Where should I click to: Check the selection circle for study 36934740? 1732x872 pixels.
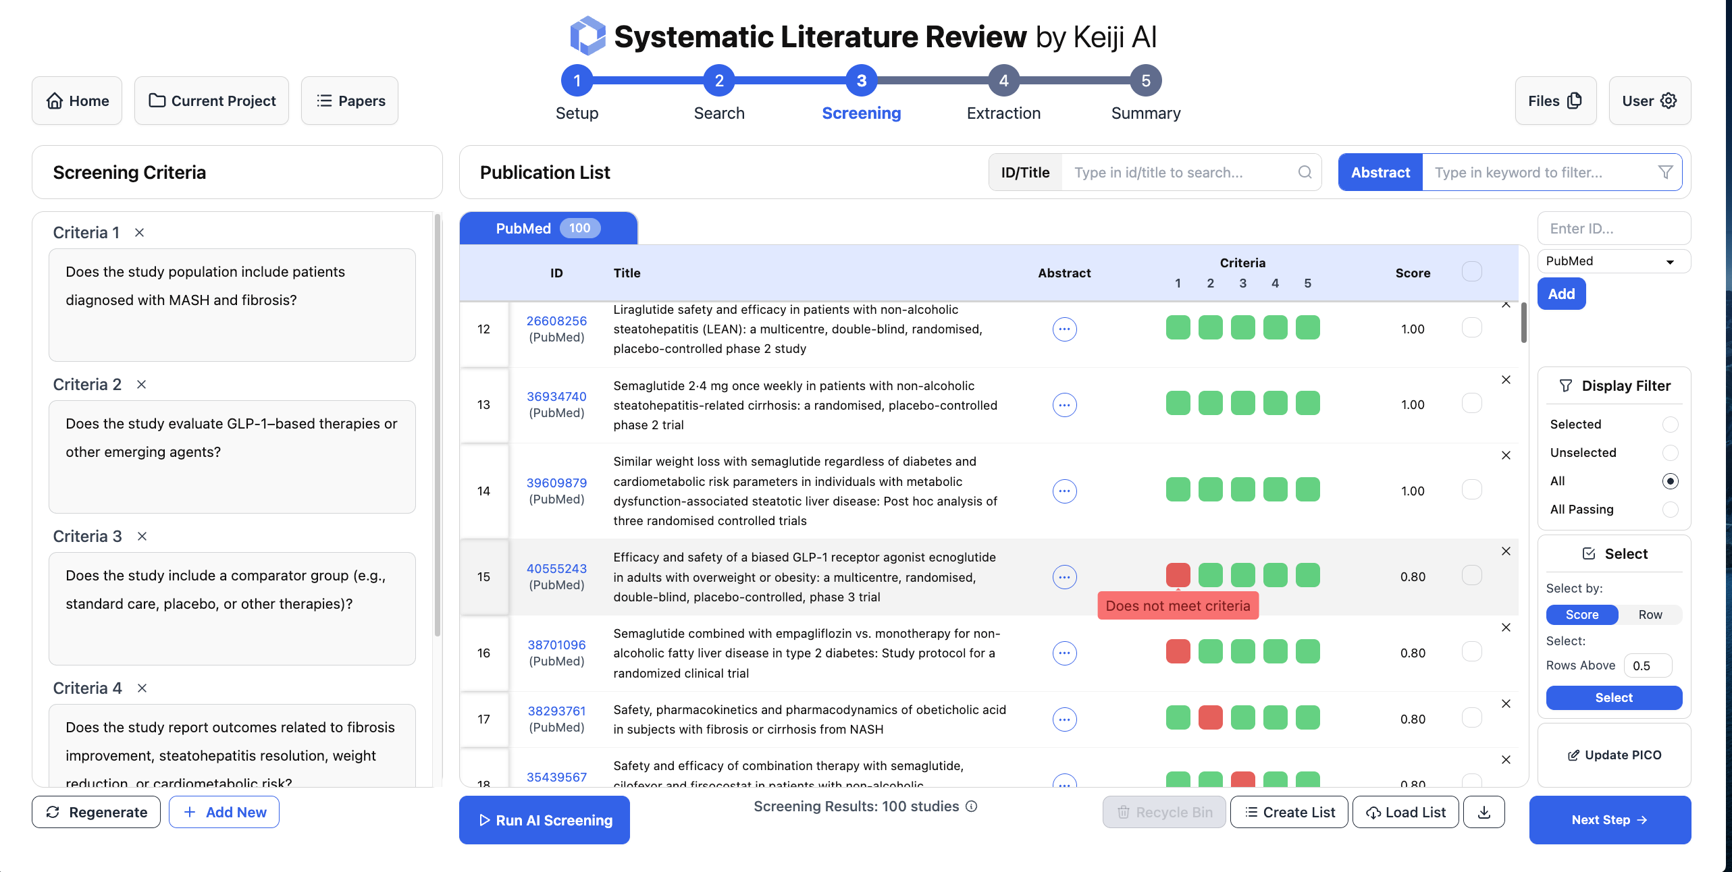[x=1472, y=403]
